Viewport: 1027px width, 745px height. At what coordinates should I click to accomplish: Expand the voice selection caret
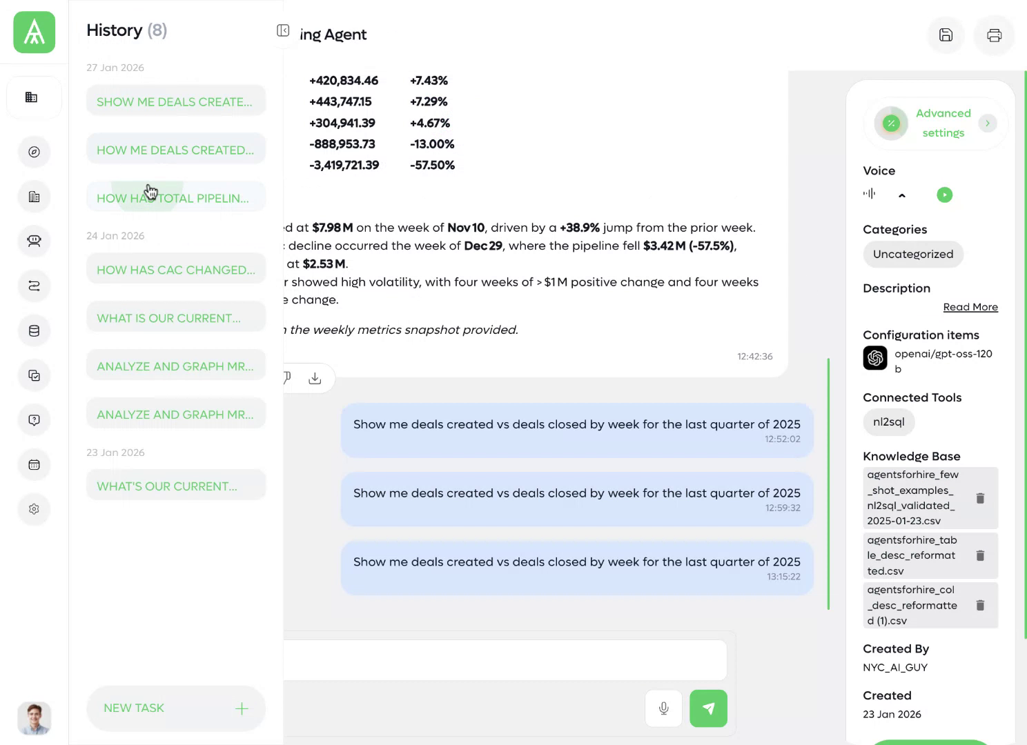(x=901, y=195)
